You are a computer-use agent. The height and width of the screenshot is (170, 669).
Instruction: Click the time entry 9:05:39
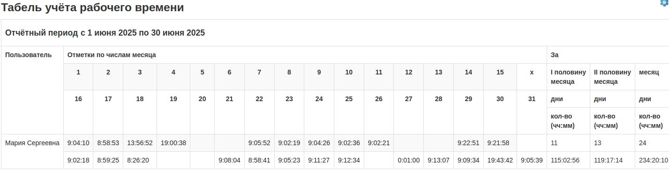(x=532, y=160)
